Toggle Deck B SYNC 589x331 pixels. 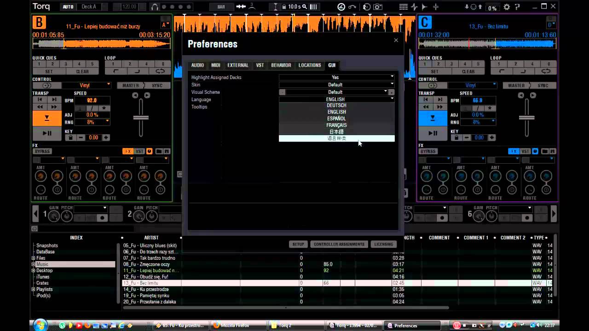(157, 86)
